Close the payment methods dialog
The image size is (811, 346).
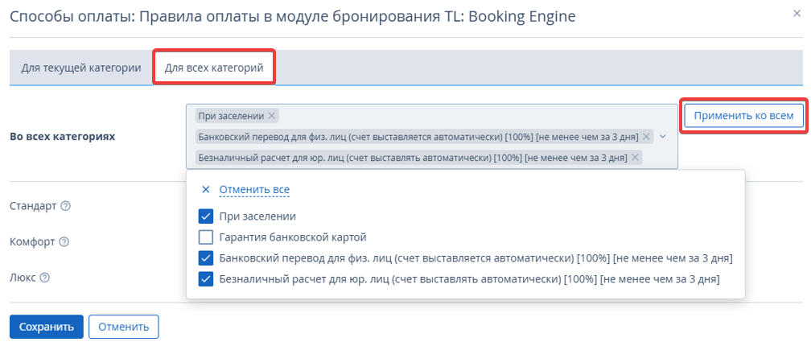coord(797,14)
